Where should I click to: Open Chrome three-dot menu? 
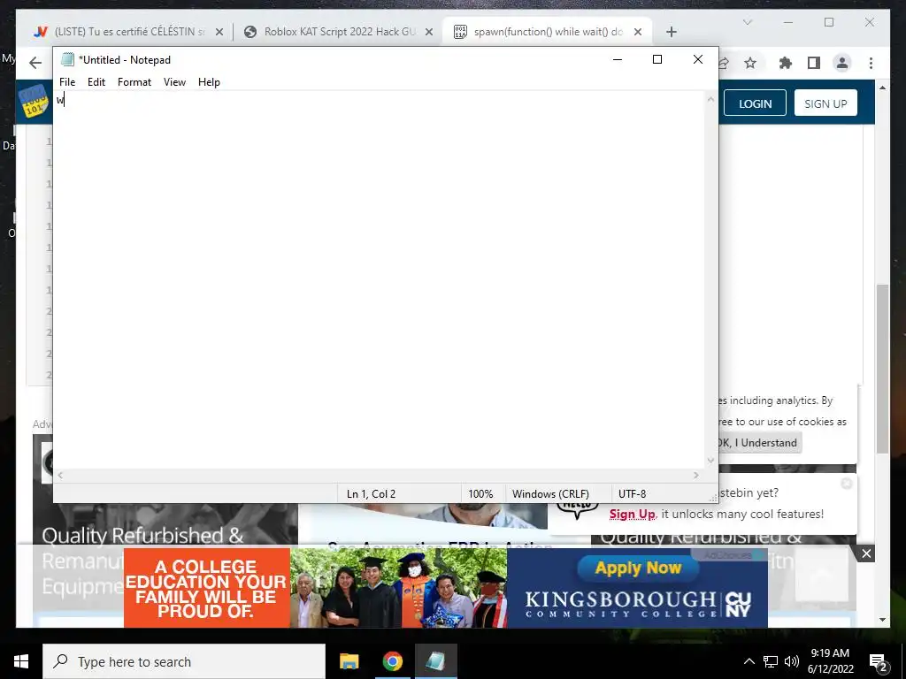[871, 63]
